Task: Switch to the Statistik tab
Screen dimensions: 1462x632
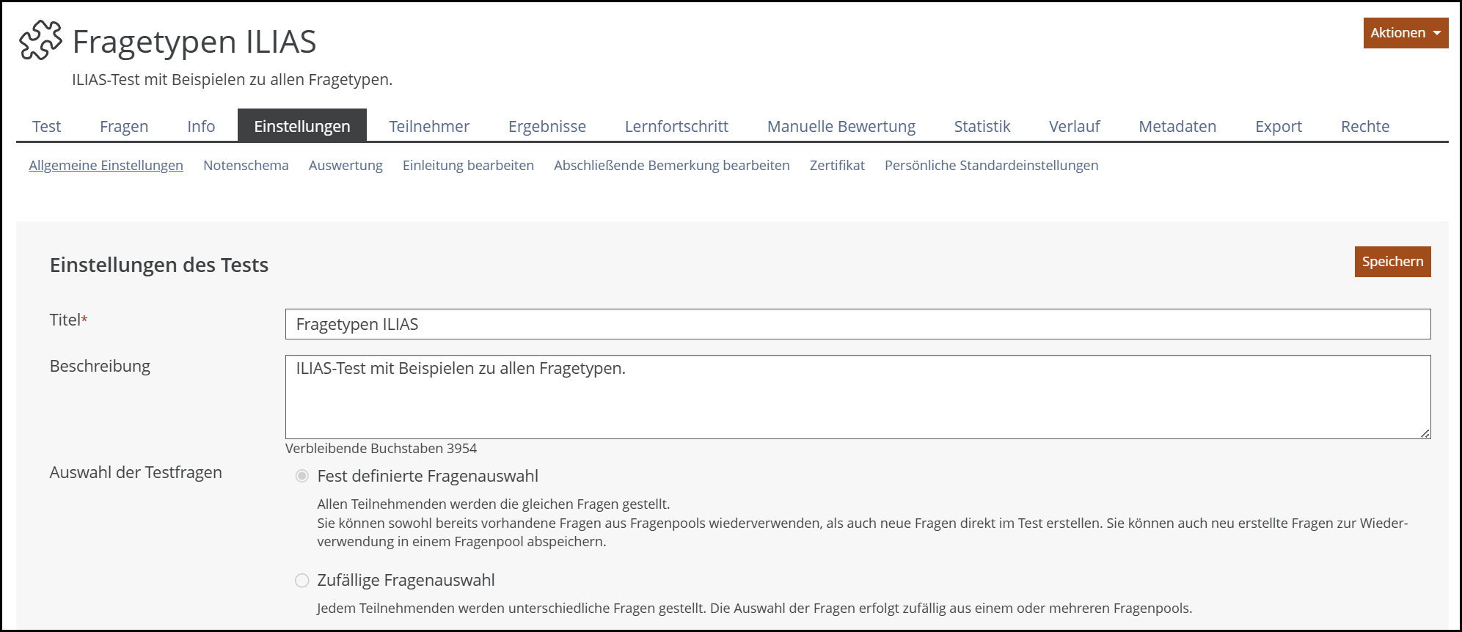Action: 982,126
